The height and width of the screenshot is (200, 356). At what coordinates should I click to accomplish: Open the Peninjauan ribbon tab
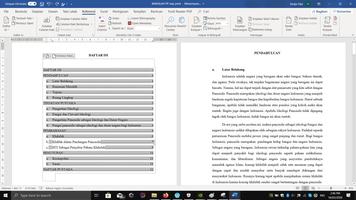pyautogui.click(x=120, y=11)
